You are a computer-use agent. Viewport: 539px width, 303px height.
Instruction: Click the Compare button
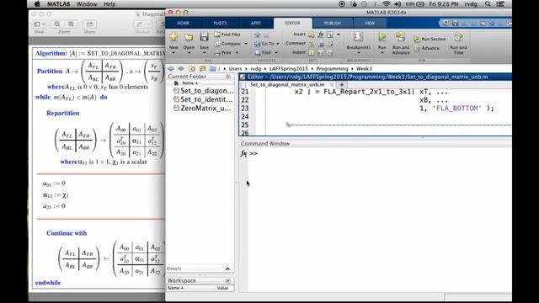click(227, 44)
